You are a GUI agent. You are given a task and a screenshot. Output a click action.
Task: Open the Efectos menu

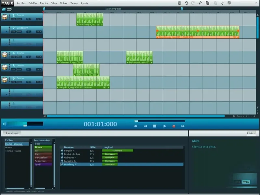coord(44,3)
